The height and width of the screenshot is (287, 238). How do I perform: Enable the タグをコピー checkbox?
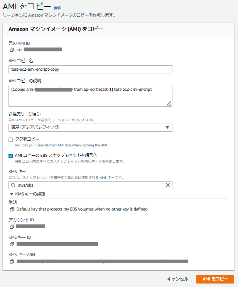11,139
